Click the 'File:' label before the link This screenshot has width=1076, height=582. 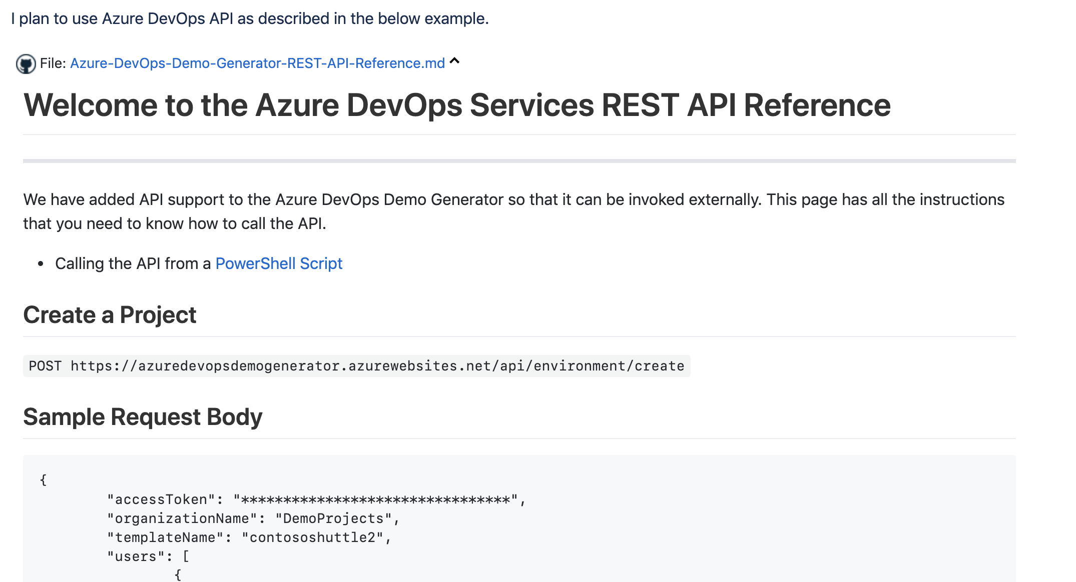click(x=53, y=63)
